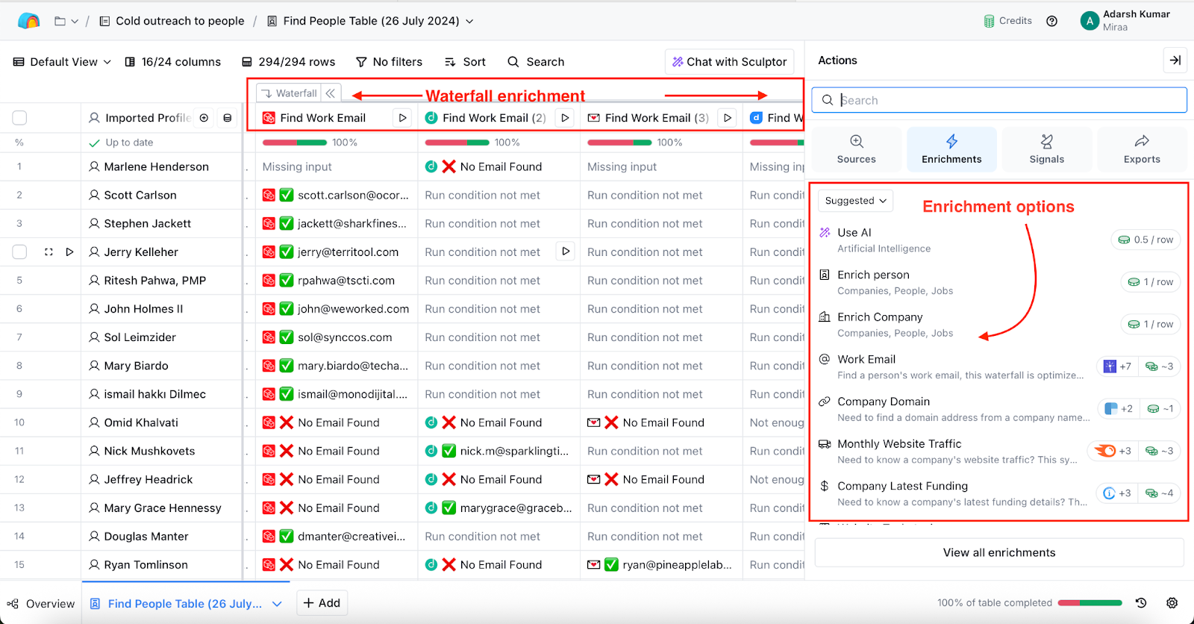
Task: Open the table Search button
Action: pos(536,62)
